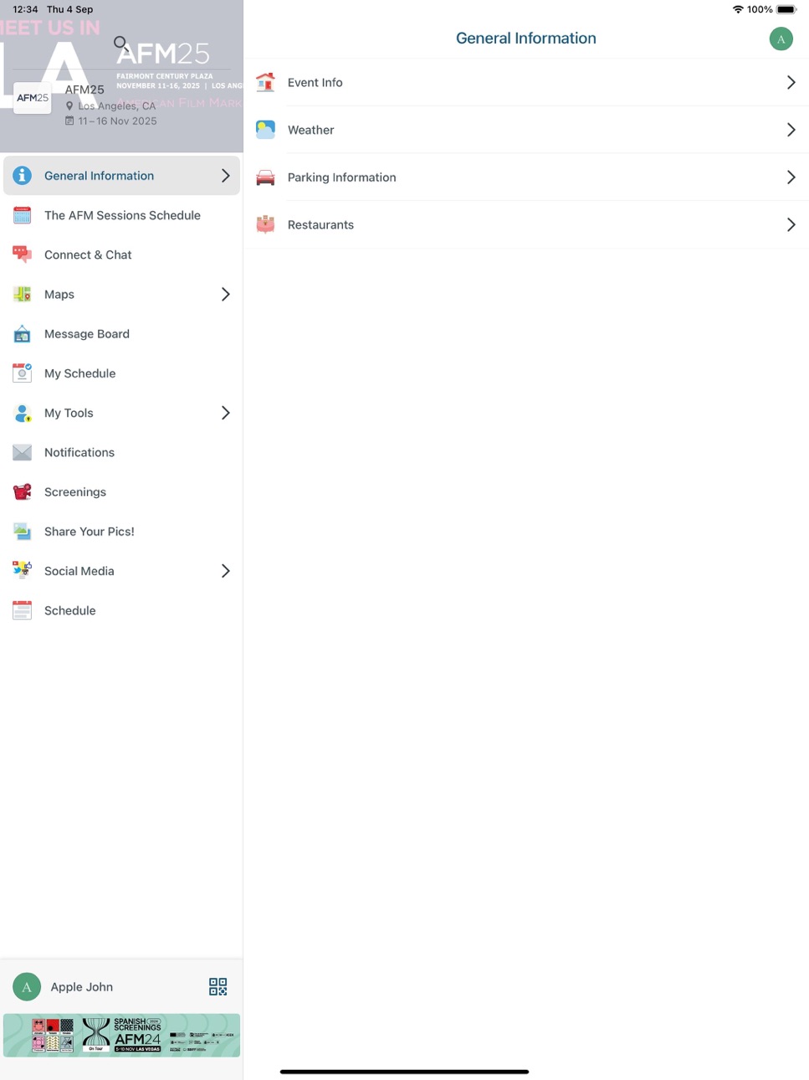809x1080 pixels.
Task: Open the QR code scanner icon
Action: coord(218,987)
